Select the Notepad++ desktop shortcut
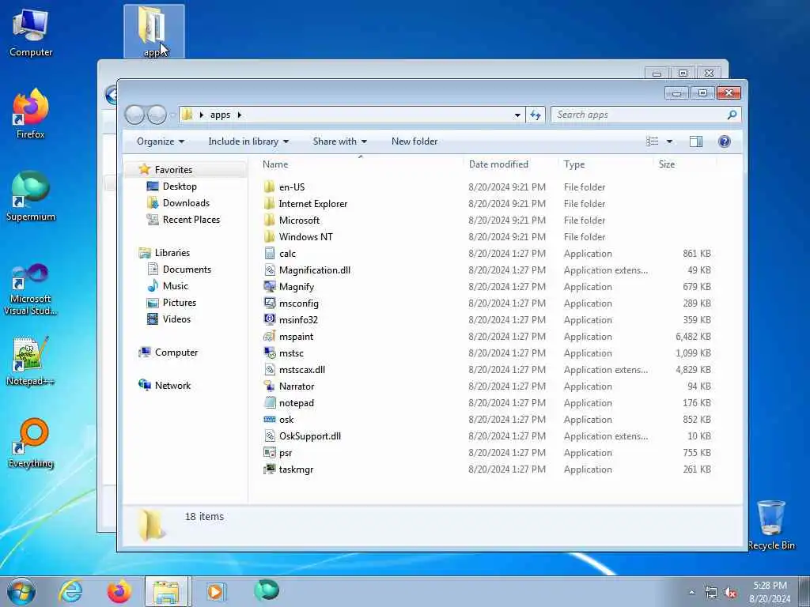Image resolution: width=810 pixels, height=607 pixels. click(x=31, y=361)
